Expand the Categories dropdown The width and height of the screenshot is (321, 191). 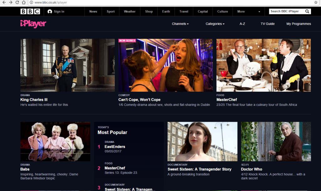tap(215, 24)
